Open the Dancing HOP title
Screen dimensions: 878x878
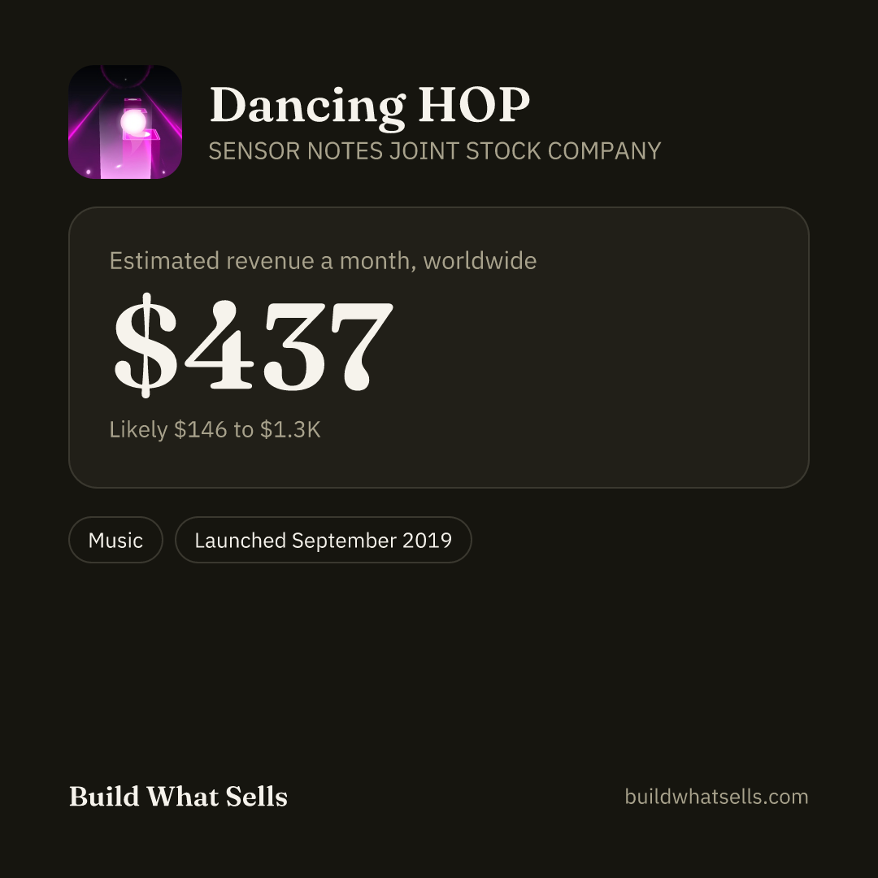pyautogui.click(x=370, y=105)
